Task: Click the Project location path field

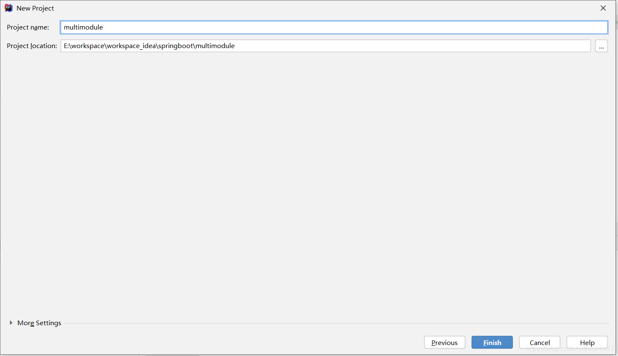Action: 325,46
